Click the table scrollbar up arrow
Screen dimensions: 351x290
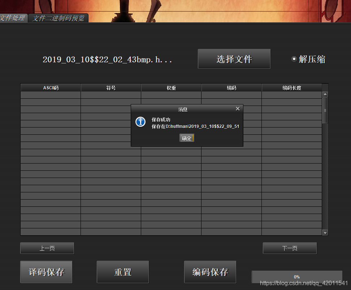coord(325,94)
